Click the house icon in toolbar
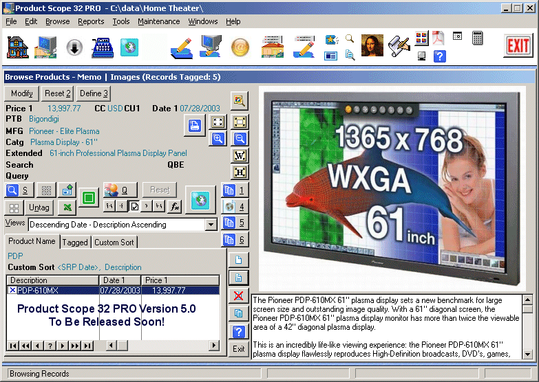This screenshot has width=539, height=382. click(x=17, y=47)
